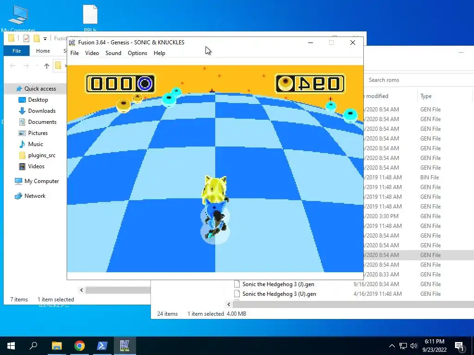Open the network status tray icon

click(403, 346)
